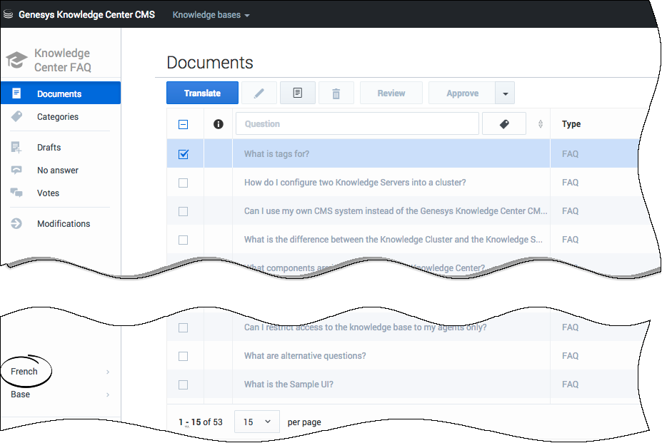
Task: Open 'What is the Sample UI?' question
Action: 289,385
